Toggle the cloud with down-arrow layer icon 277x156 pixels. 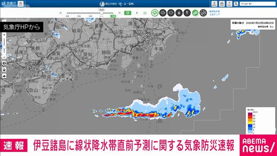(x=171, y=13)
